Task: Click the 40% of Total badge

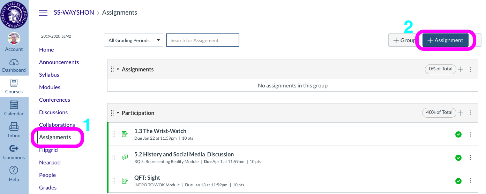Action: click(439, 112)
